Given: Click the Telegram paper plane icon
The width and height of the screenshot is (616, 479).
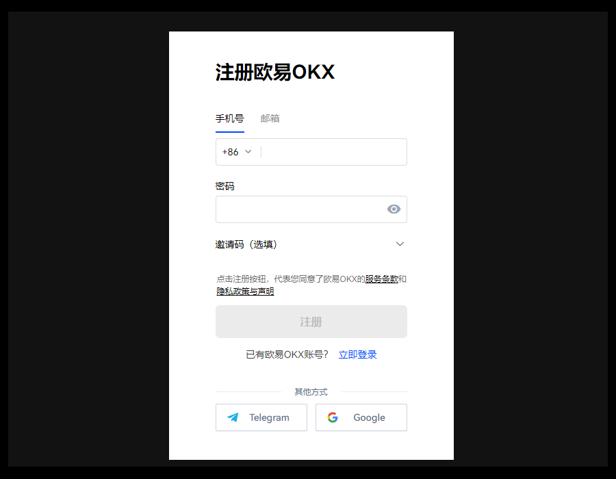Looking at the screenshot, I should pos(233,417).
